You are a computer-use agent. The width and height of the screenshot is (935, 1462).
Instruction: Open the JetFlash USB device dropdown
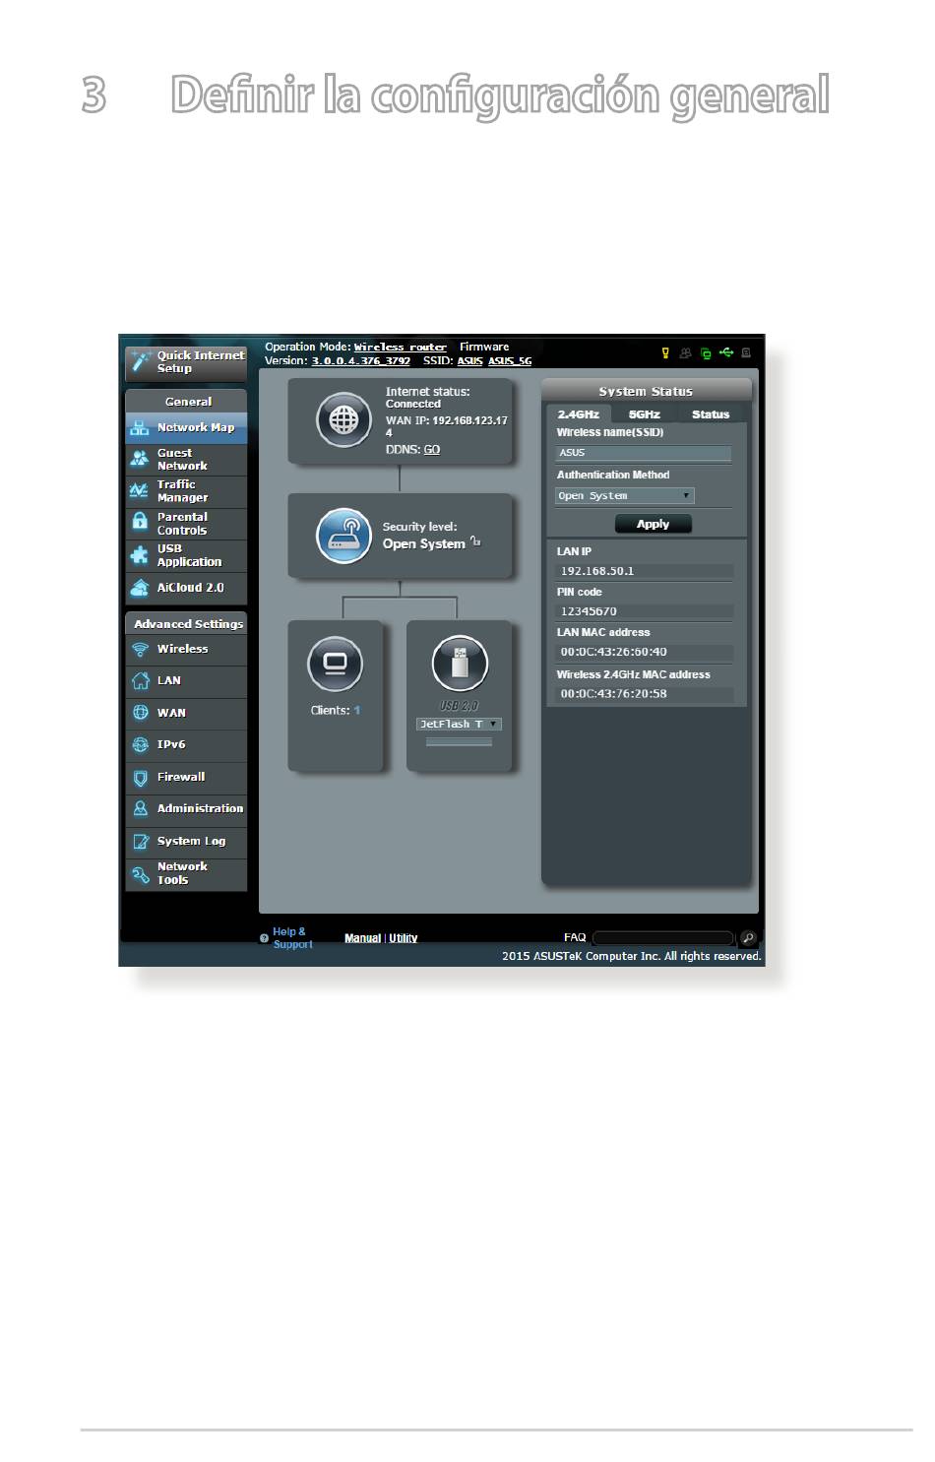click(x=460, y=725)
